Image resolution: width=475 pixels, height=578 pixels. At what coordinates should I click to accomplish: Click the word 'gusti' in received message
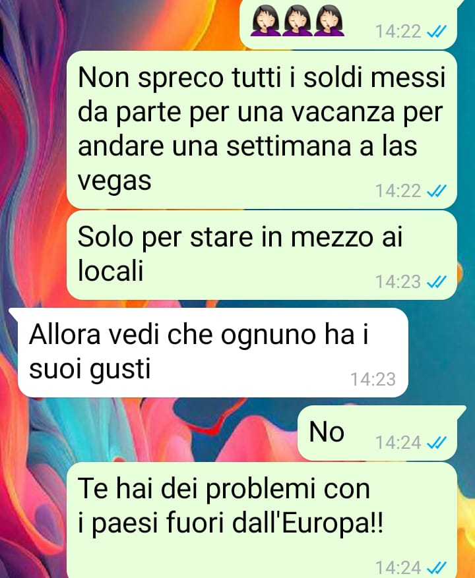[121, 369]
